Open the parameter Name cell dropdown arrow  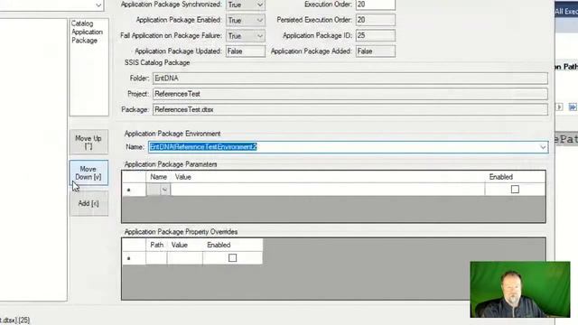coord(164,190)
